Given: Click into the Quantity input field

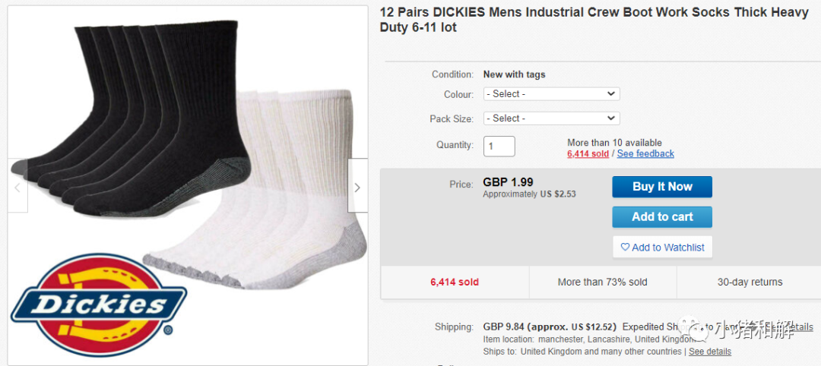Looking at the screenshot, I should [499, 147].
